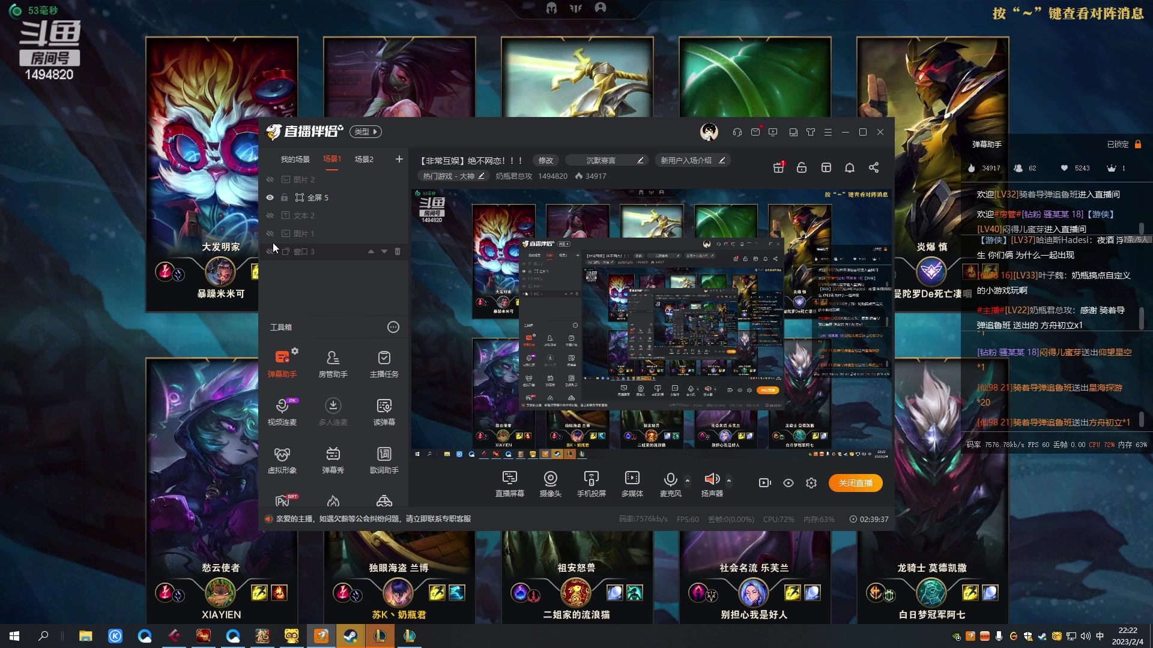Start 视频连麦 PK tool
This screenshot has height=648, width=1153.
click(x=282, y=411)
